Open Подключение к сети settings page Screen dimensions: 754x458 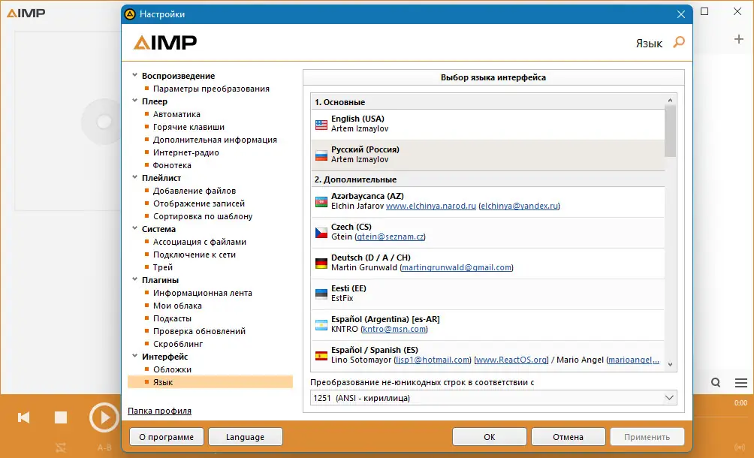click(x=195, y=255)
